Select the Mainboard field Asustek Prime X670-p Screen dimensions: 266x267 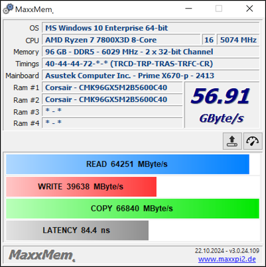[151, 76]
